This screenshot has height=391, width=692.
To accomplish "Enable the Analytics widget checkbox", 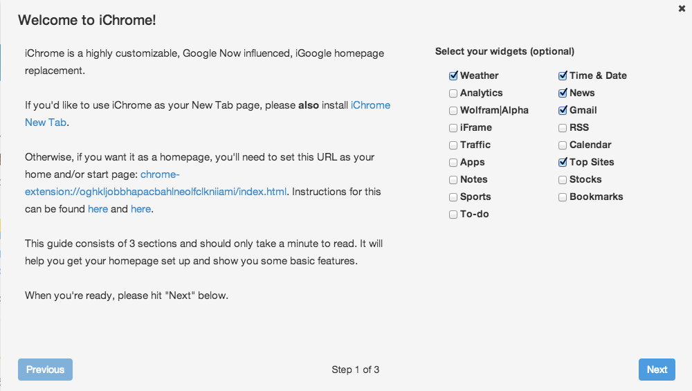I will [x=453, y=93].
